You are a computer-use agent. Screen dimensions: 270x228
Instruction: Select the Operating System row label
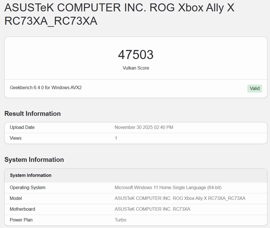[28, 187]
